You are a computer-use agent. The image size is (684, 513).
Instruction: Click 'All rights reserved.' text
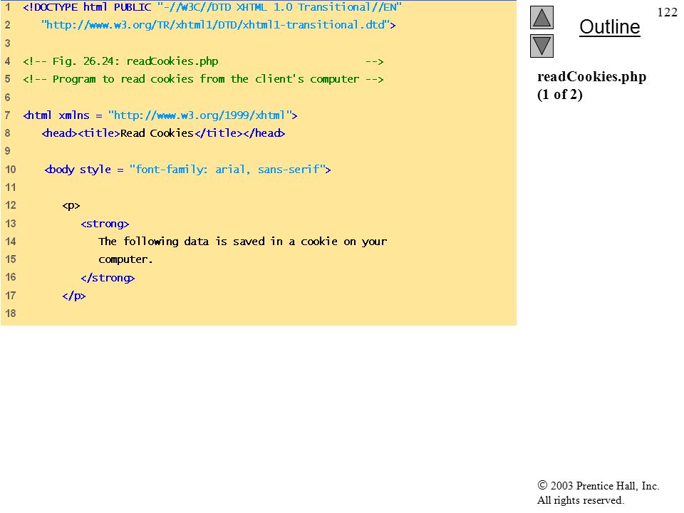[580, 500]
